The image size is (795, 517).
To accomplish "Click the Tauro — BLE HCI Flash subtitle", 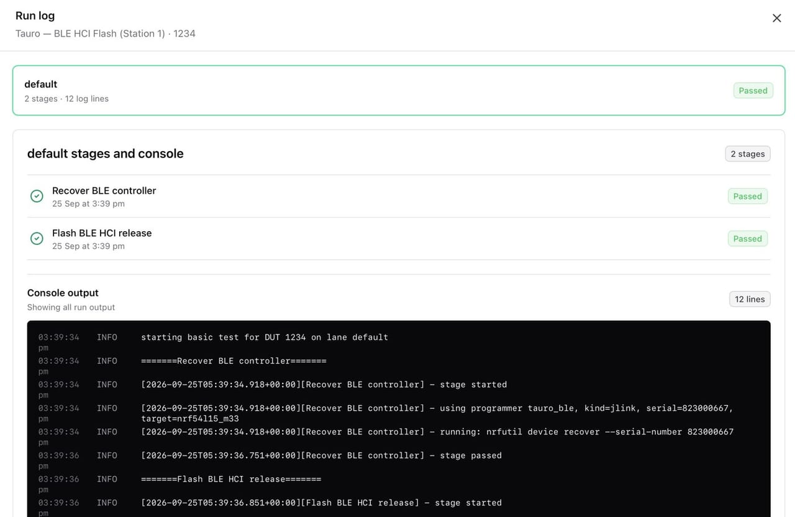I will tap(106, 34).
